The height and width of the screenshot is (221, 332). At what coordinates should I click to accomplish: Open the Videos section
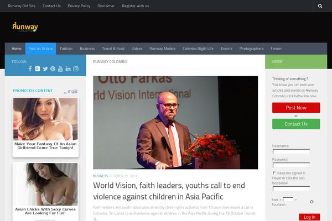[137, 49]
